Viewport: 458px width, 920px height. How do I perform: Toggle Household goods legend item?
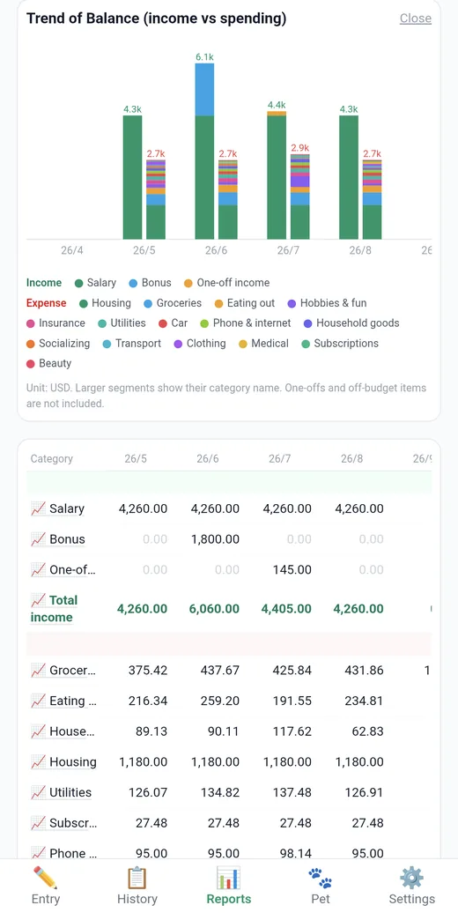pyautogui.click(x=351, y=323)
